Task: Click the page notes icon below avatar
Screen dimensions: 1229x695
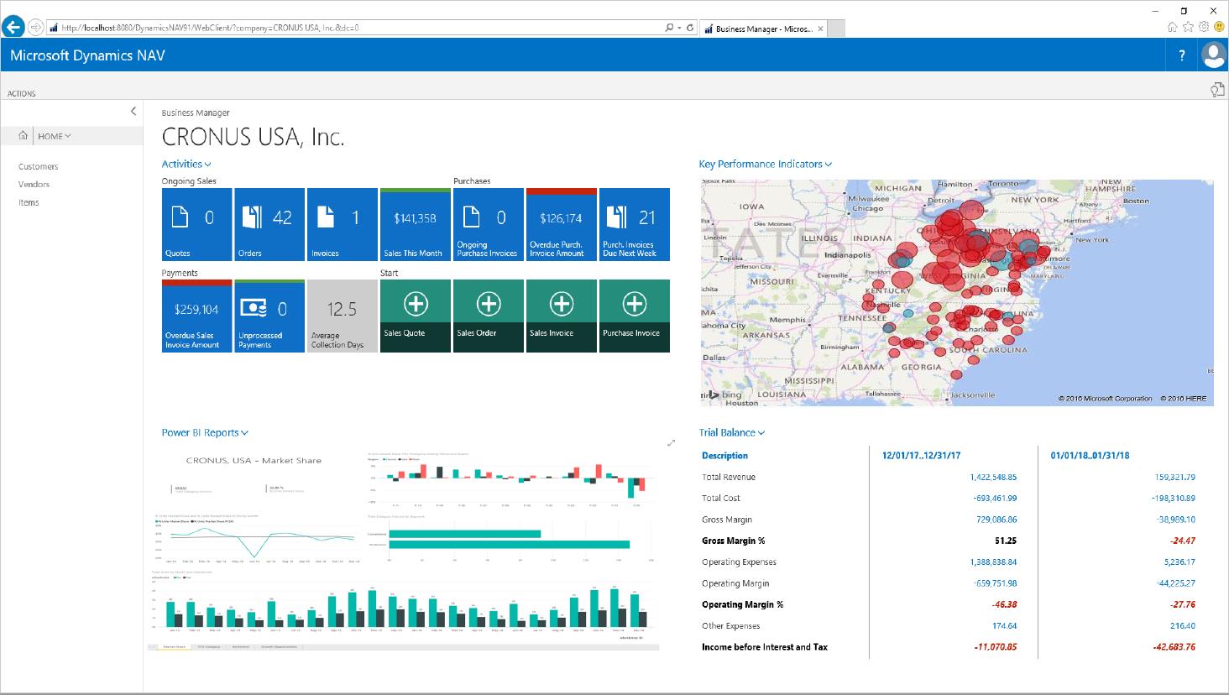Action: (1217, 90)
